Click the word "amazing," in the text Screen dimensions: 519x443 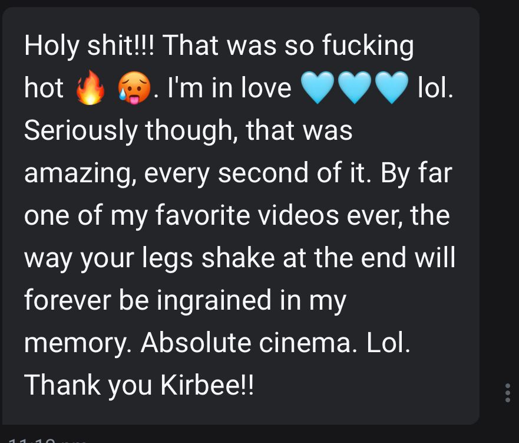pos(80,173)
